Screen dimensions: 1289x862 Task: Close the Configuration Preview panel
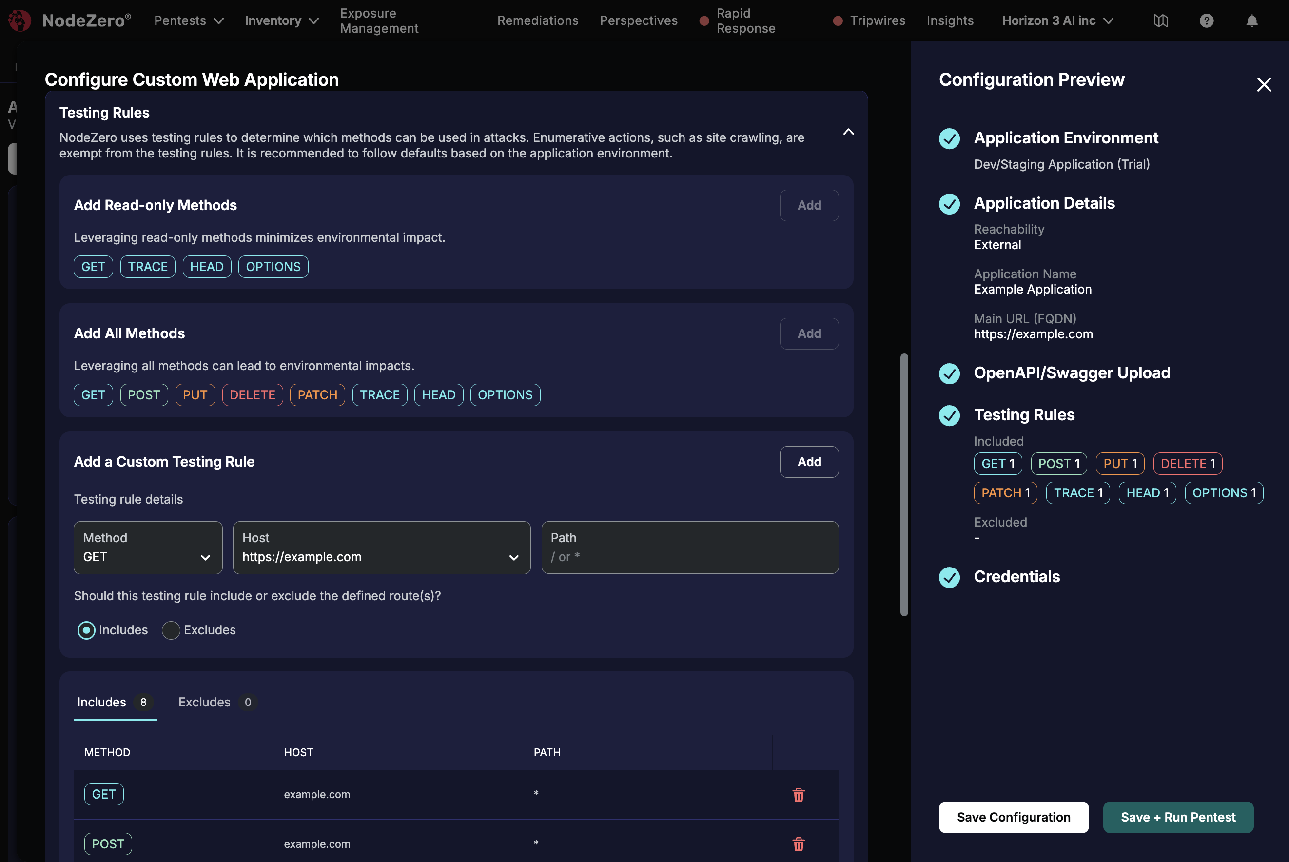tap(1264, 84)
